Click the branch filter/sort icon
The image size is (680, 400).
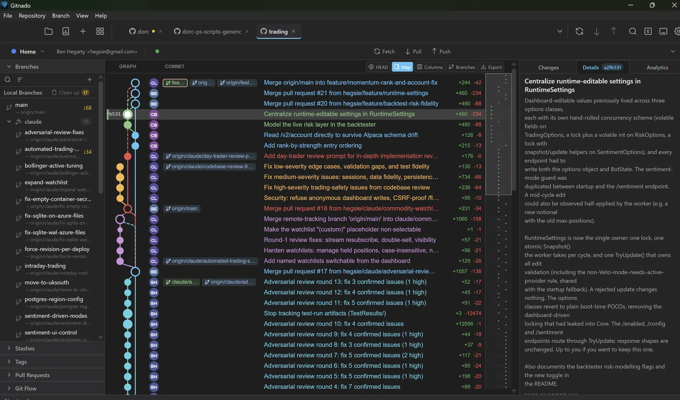pos(20,79)
